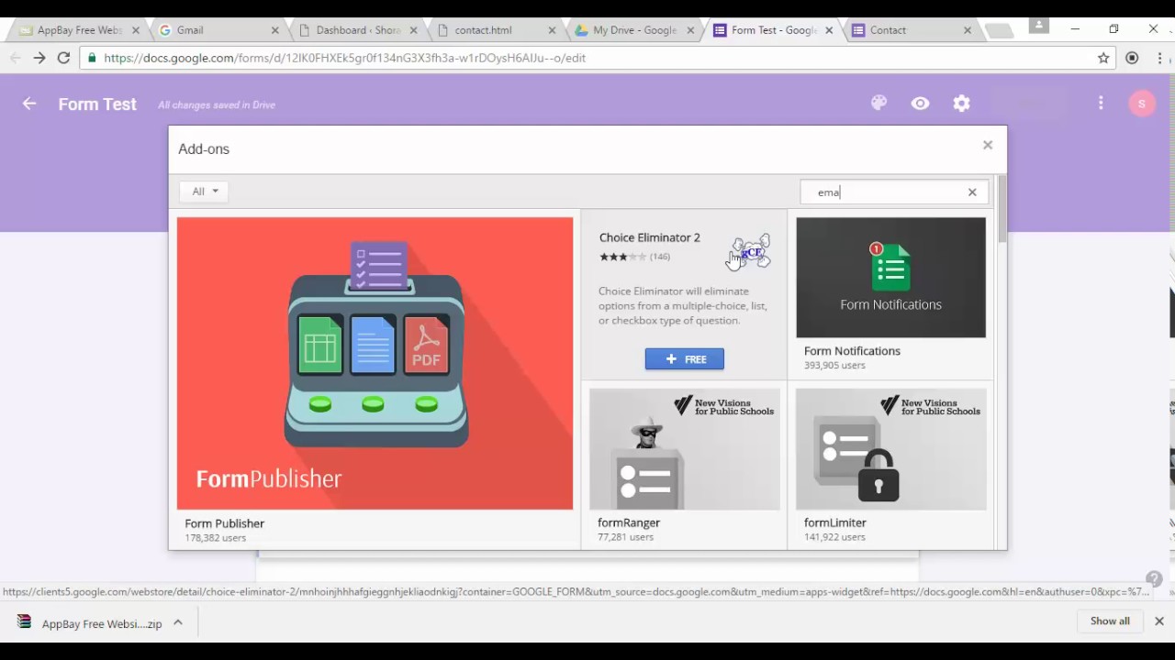Image resolution: width=1175 pixels, height=660 pixels.
Task: Click the extension icon beside bookmark star
Action: [x=1132, y=58]
